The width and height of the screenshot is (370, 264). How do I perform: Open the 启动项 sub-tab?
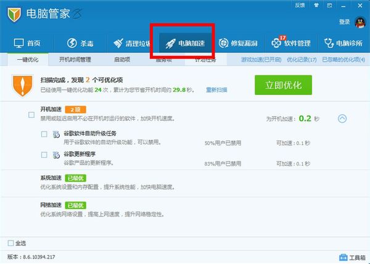click(122, 59)
